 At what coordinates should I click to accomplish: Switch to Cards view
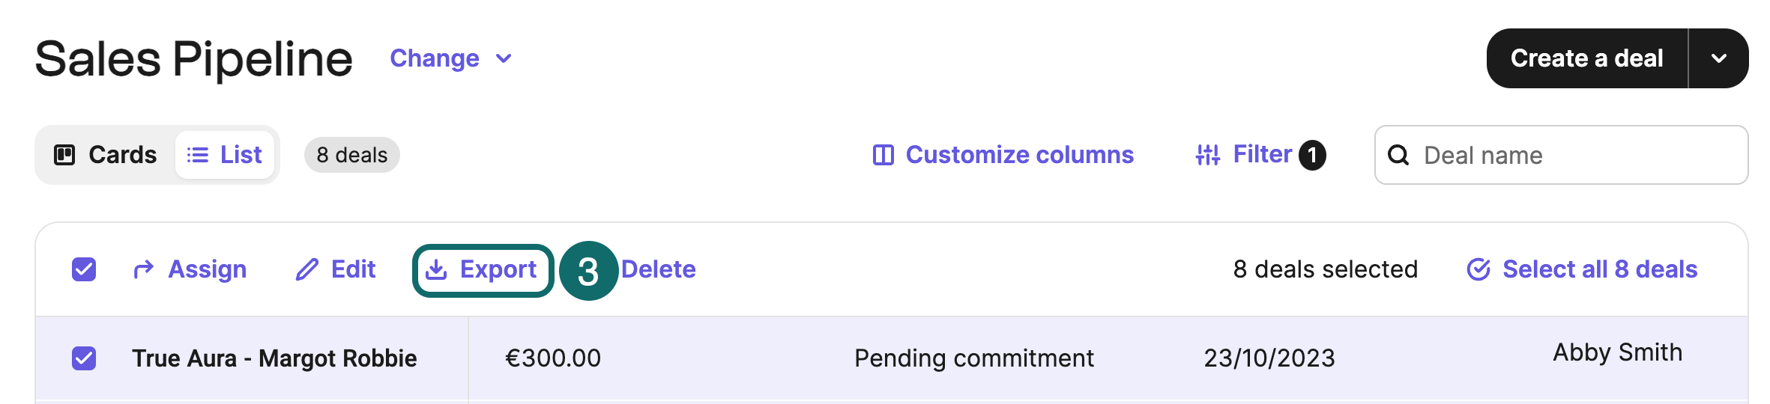coord(106,155)
